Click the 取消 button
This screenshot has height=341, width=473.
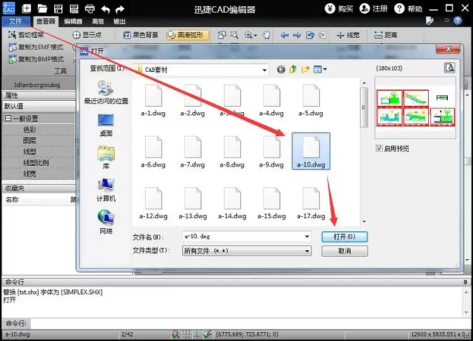tap(344, 251)
